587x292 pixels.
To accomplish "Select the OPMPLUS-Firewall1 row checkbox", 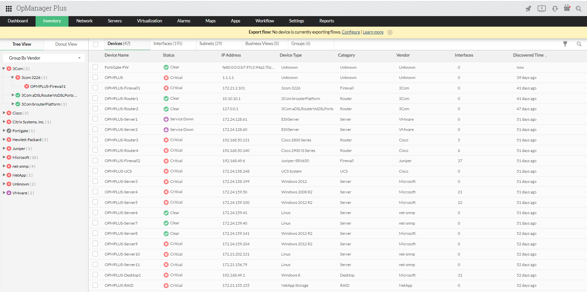I will tap(95, 88).
